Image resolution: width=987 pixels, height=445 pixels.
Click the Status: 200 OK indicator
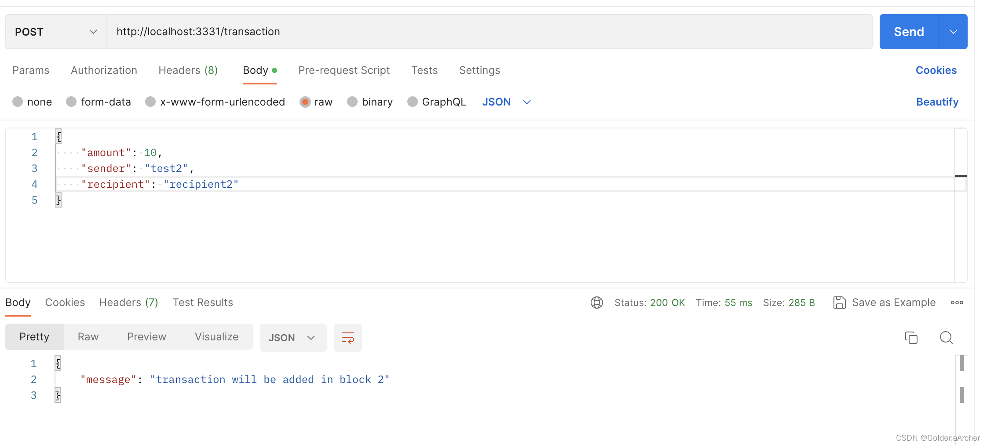[x=650, y=303]
